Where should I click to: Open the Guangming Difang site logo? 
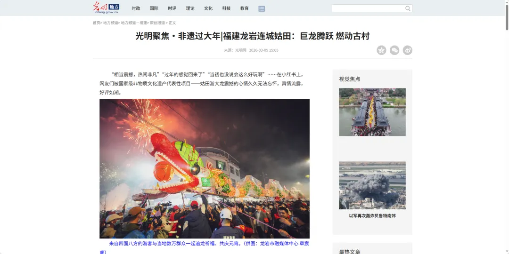coord(106,8)
